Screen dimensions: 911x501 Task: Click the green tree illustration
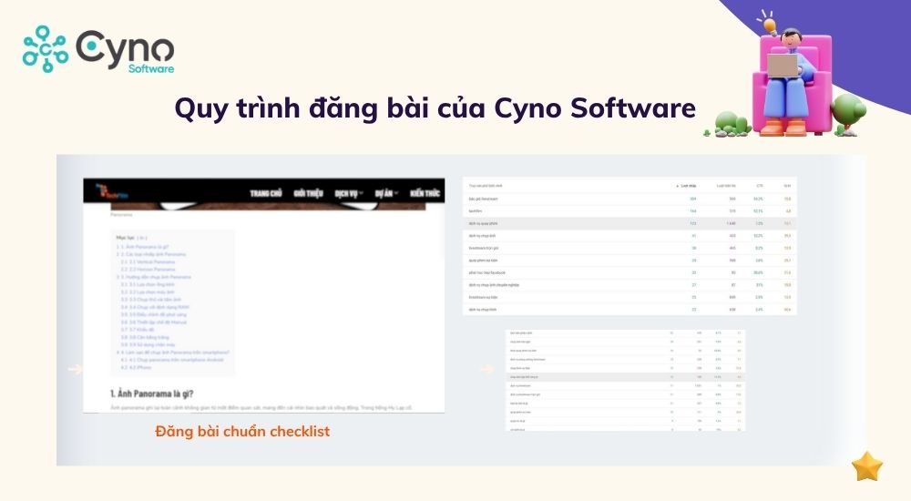click(847, 112)
